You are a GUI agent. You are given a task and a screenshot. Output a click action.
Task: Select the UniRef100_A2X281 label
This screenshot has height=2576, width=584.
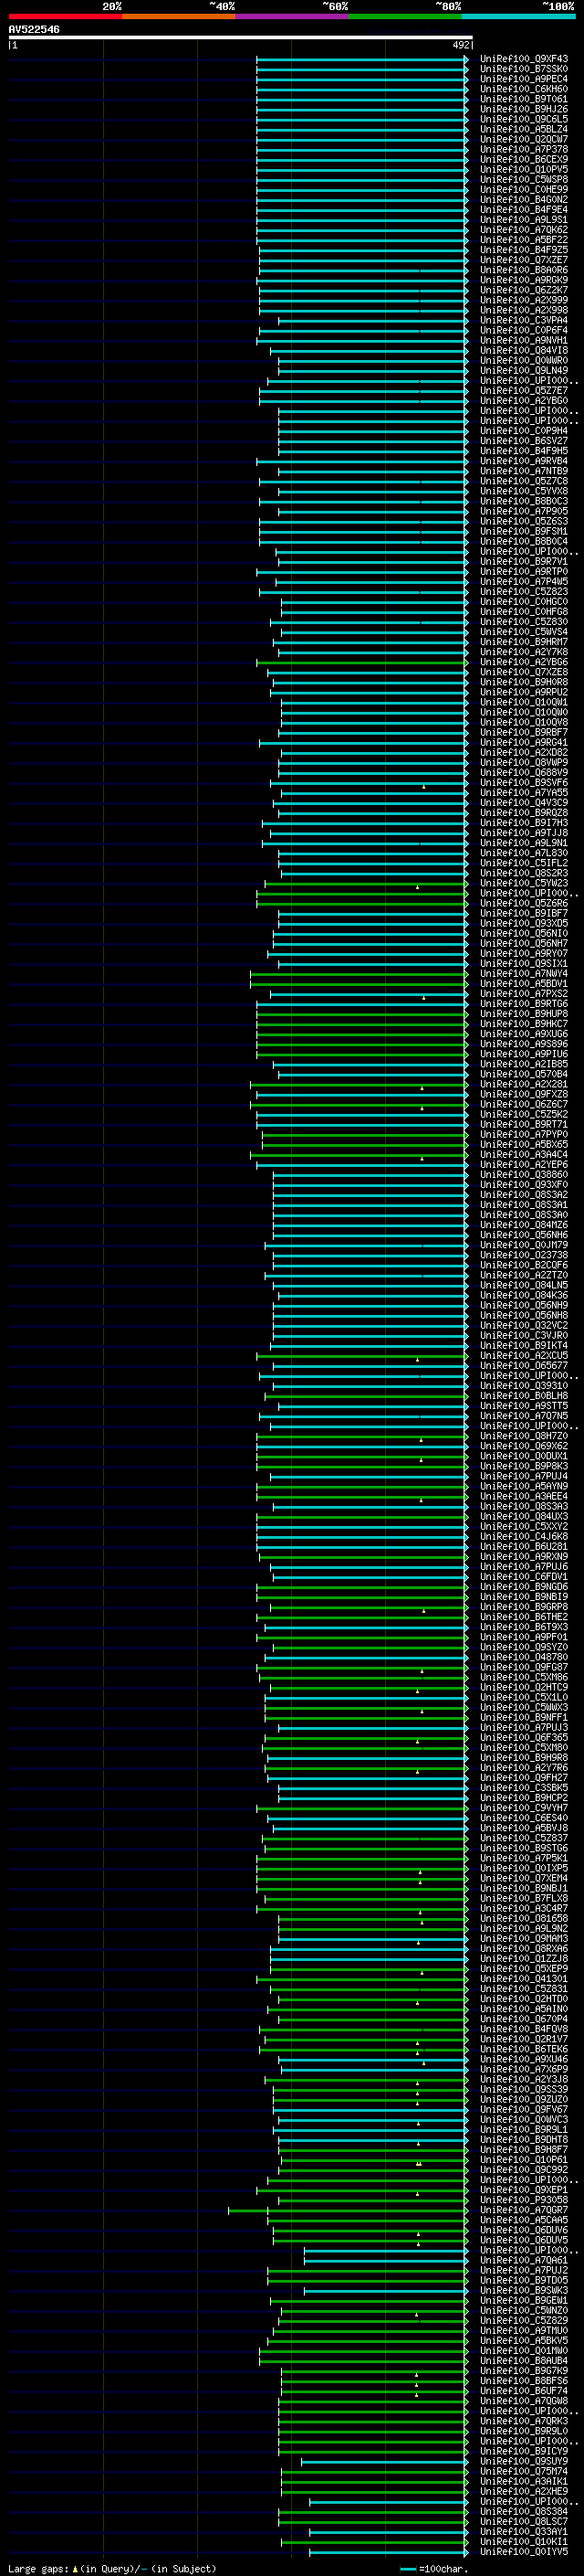524,1084
